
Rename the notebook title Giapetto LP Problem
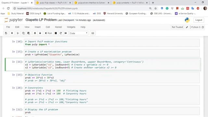(x=41, y=20)
